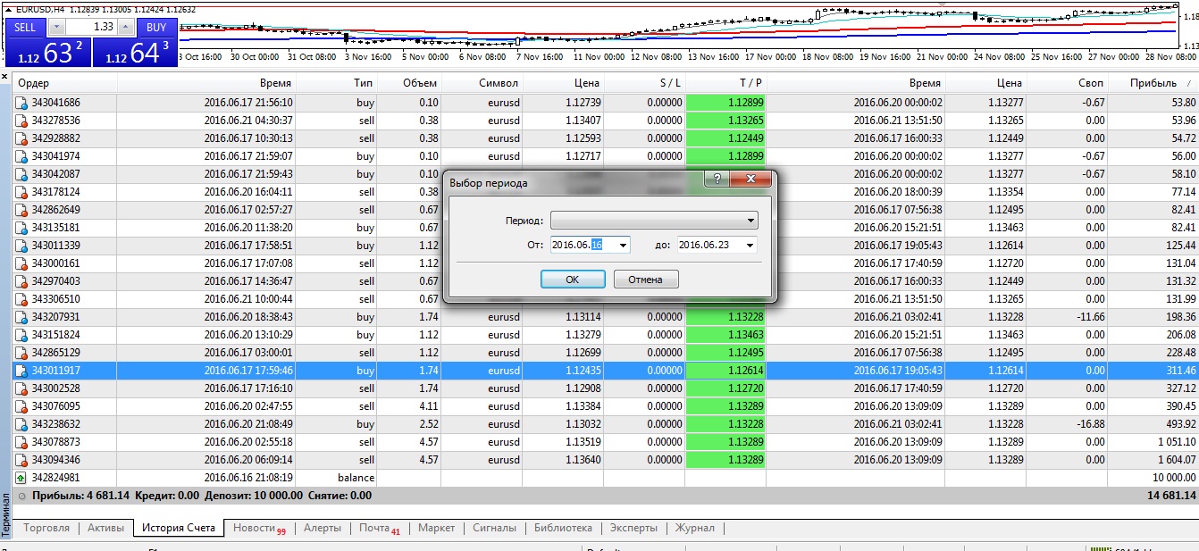Viewport: 1199px width, 551px height.
Task: Open the Журнал tab
Action: click(694, 528)
